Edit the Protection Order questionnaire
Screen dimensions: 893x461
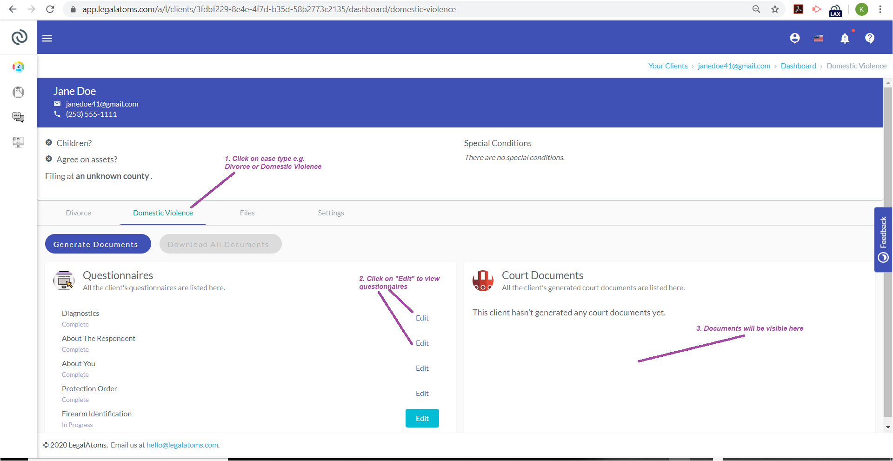click(422, 393)
